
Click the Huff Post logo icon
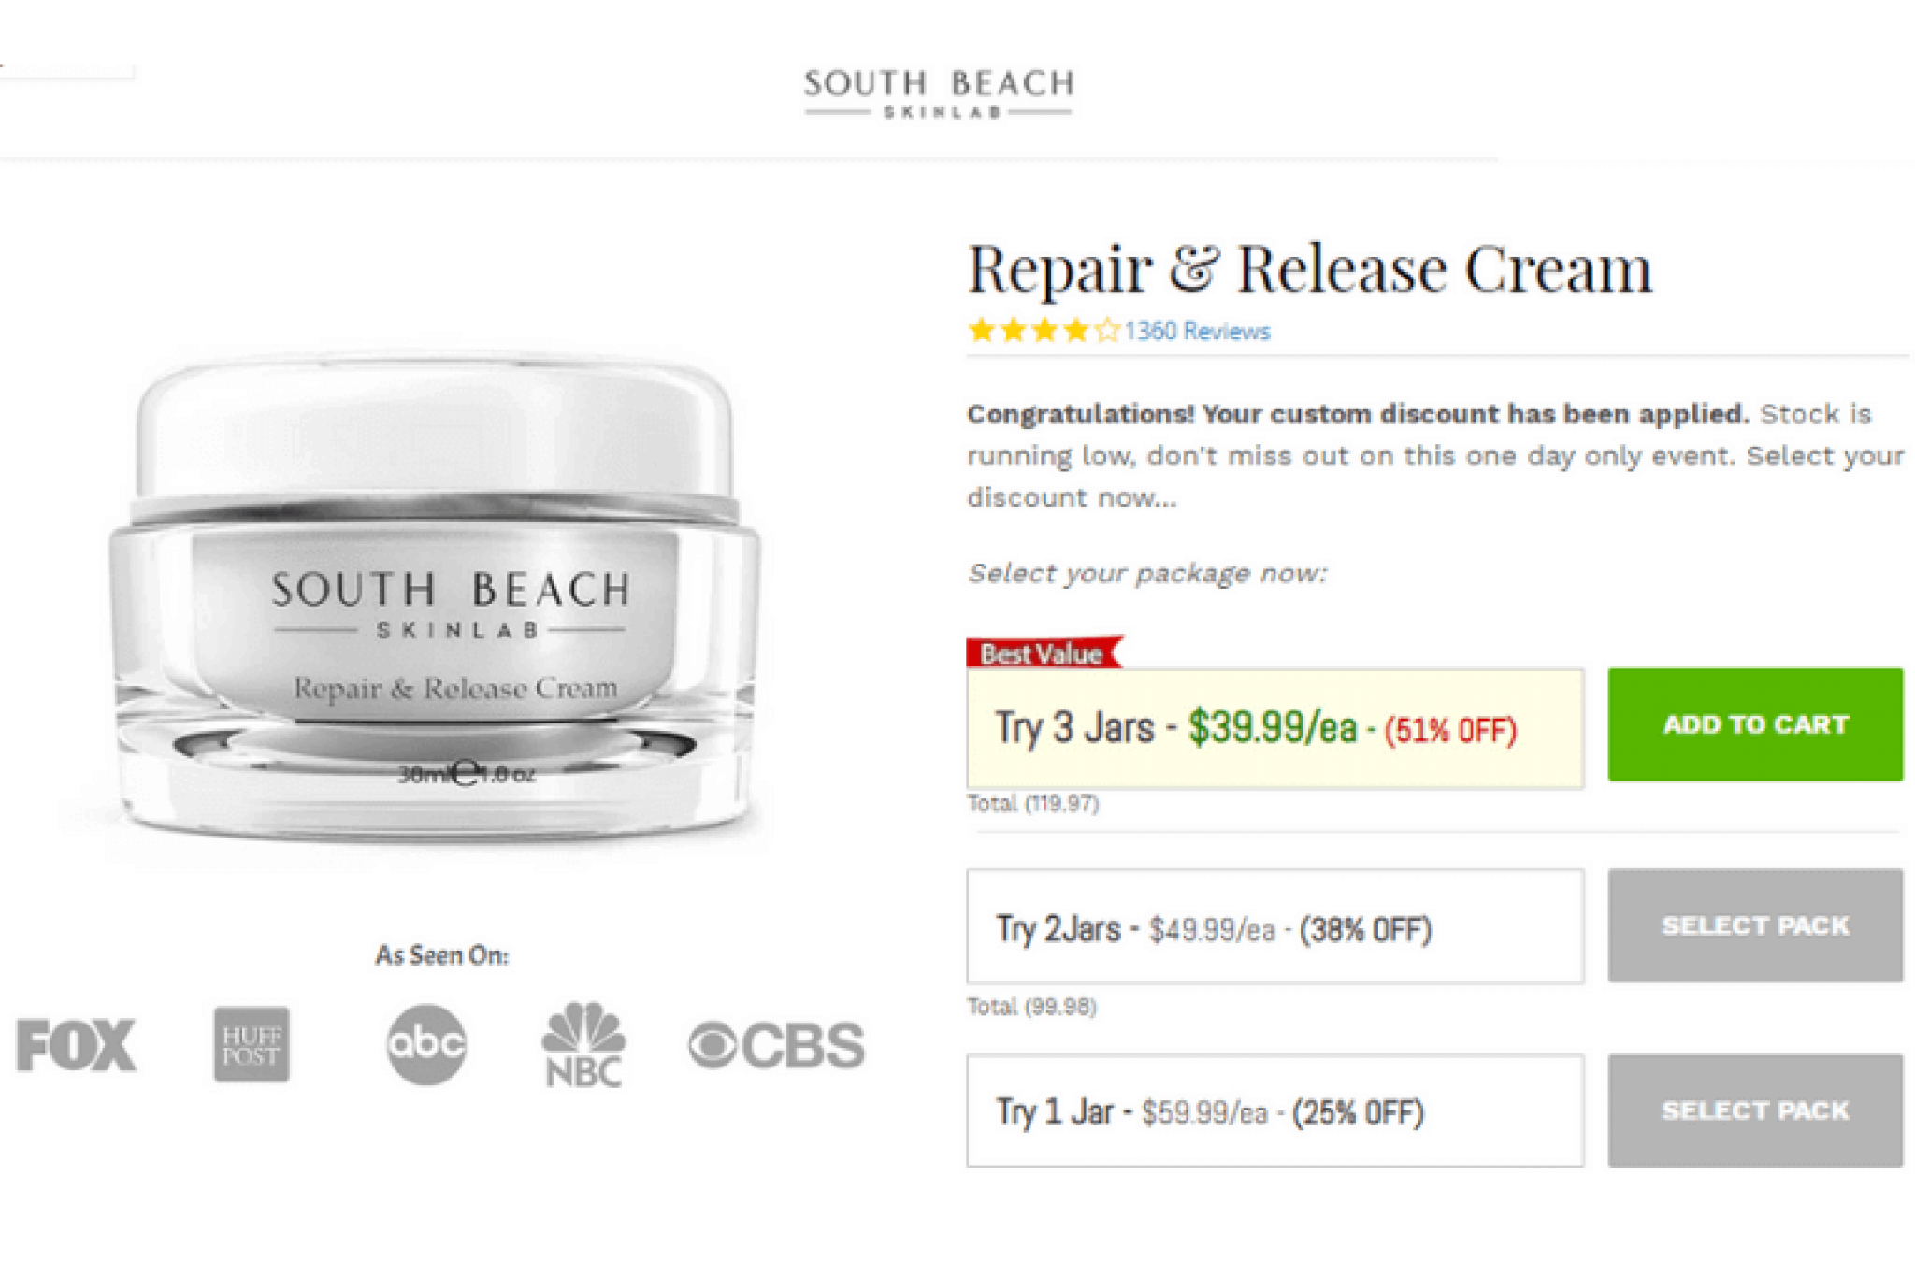[x=252, y=1044]
